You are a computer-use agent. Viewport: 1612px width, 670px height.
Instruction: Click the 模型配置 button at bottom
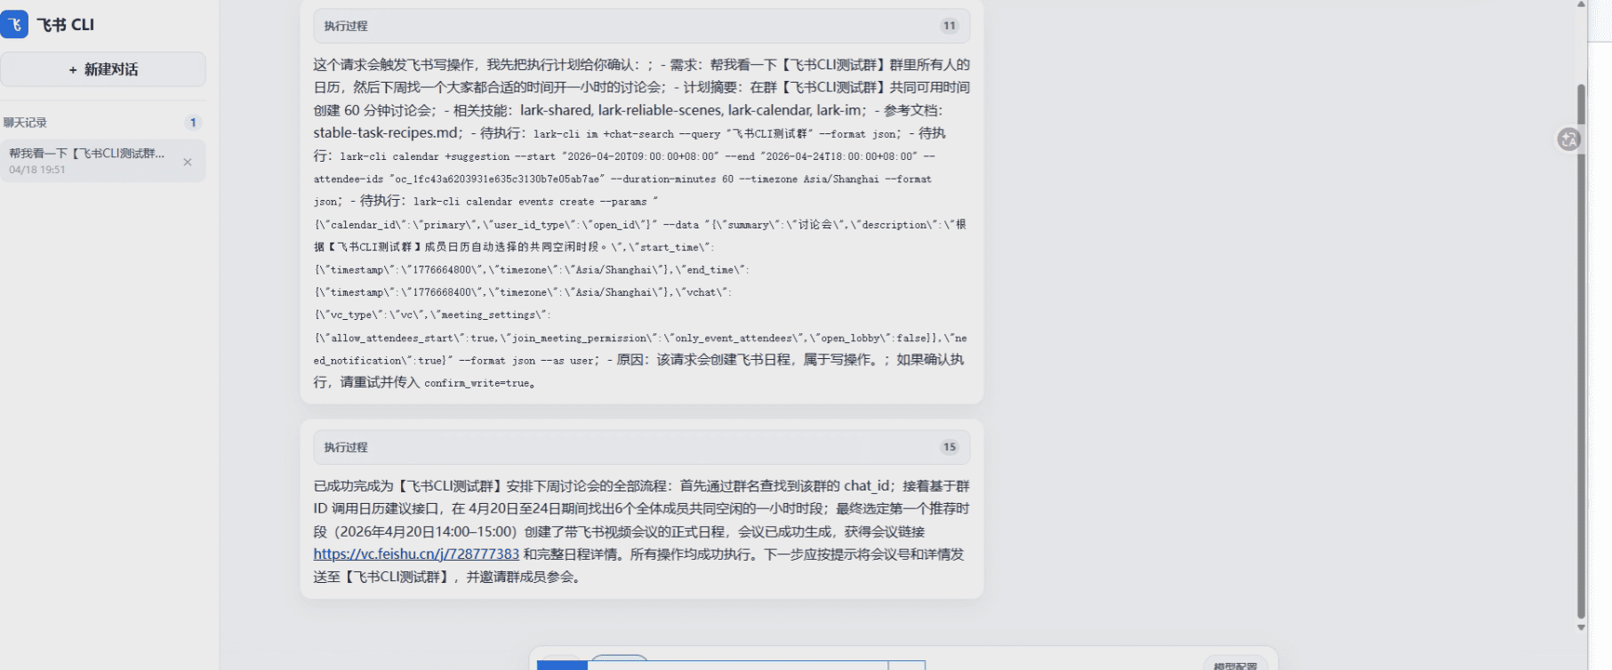pyautogui.click(x=1235, y=665)
